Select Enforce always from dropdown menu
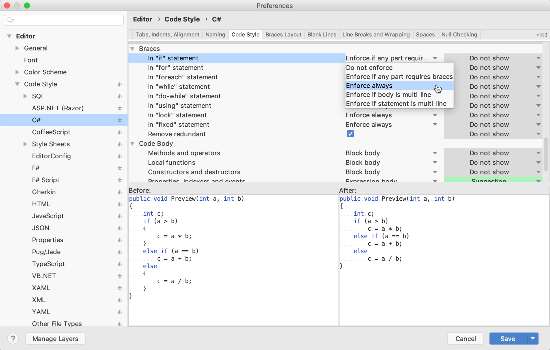The height and width of the screenshot is (350, 550). click(369, 86)
